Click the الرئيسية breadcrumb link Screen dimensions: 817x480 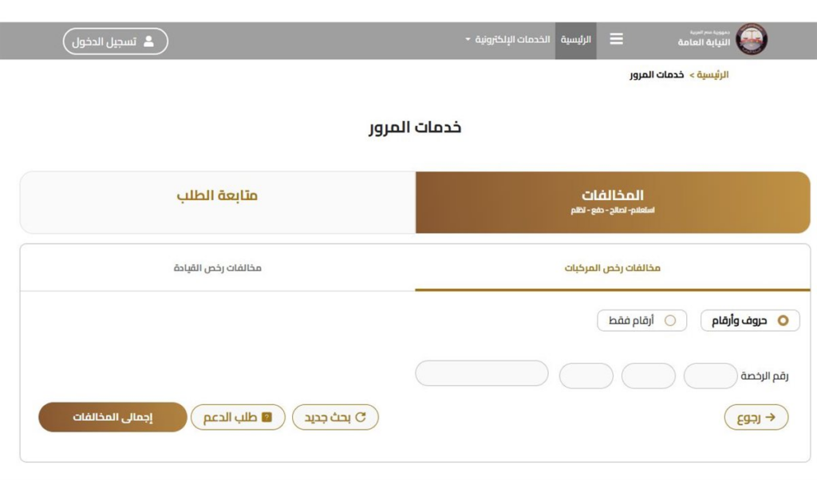pos(713,75)
